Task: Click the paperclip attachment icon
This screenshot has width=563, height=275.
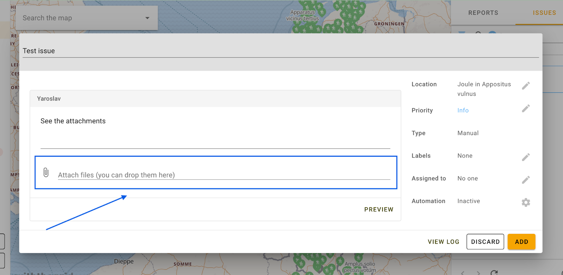Action: pos(46,172)
